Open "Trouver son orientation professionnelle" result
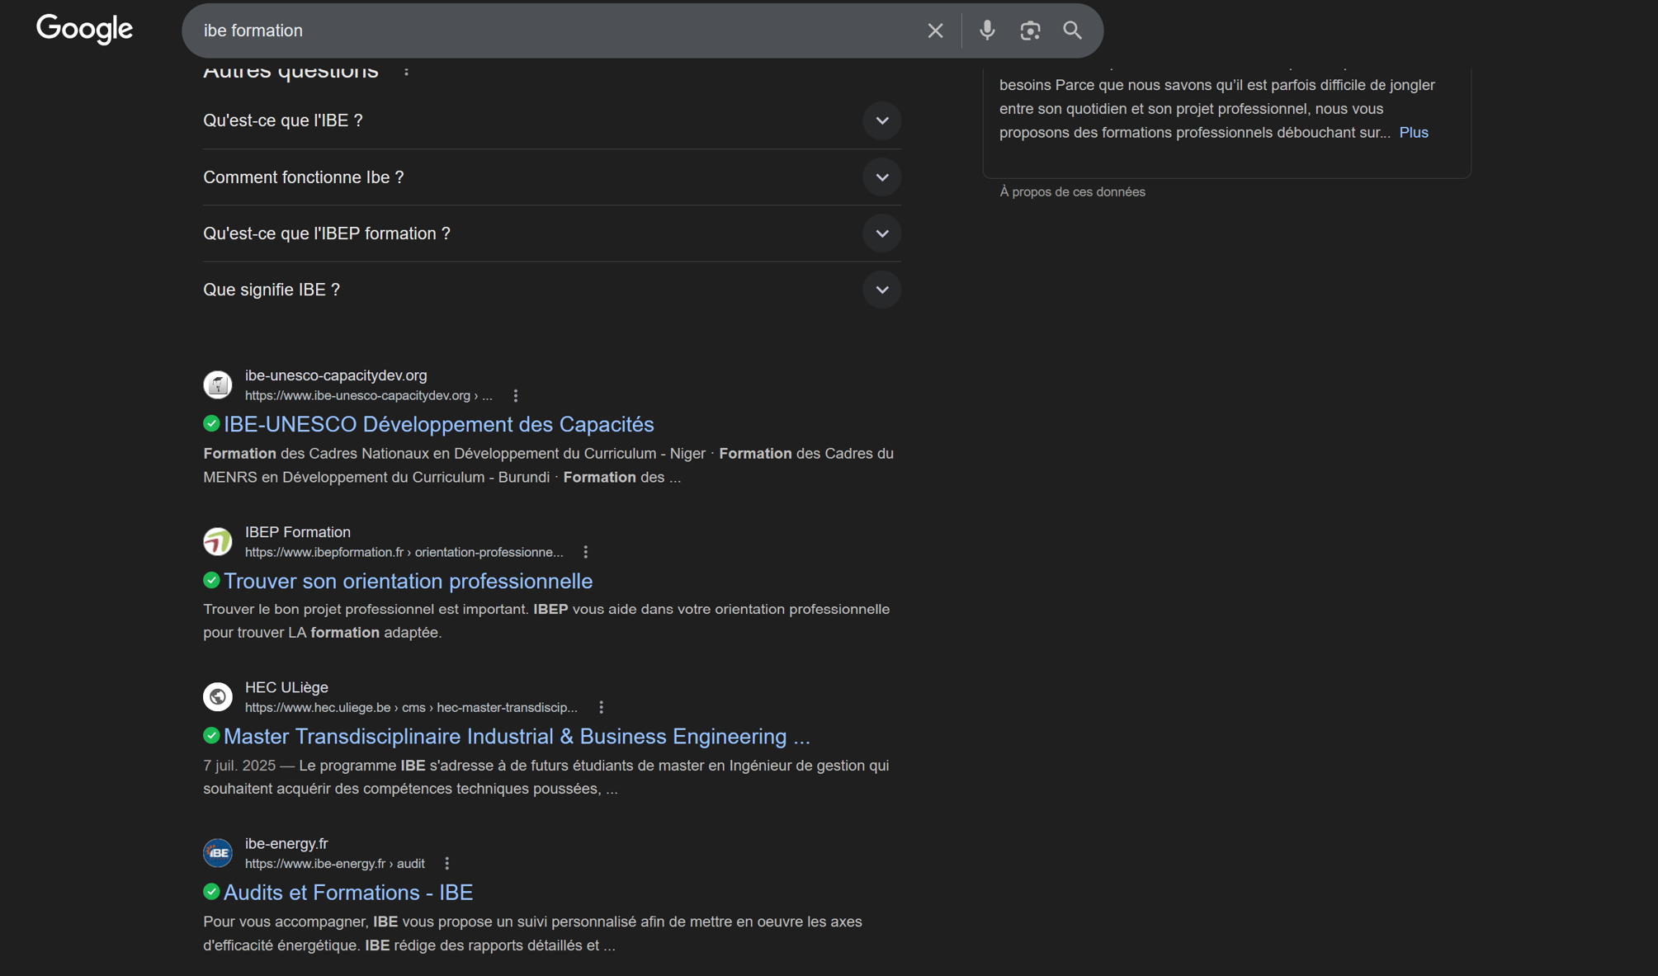 click(x=408, y=581)
